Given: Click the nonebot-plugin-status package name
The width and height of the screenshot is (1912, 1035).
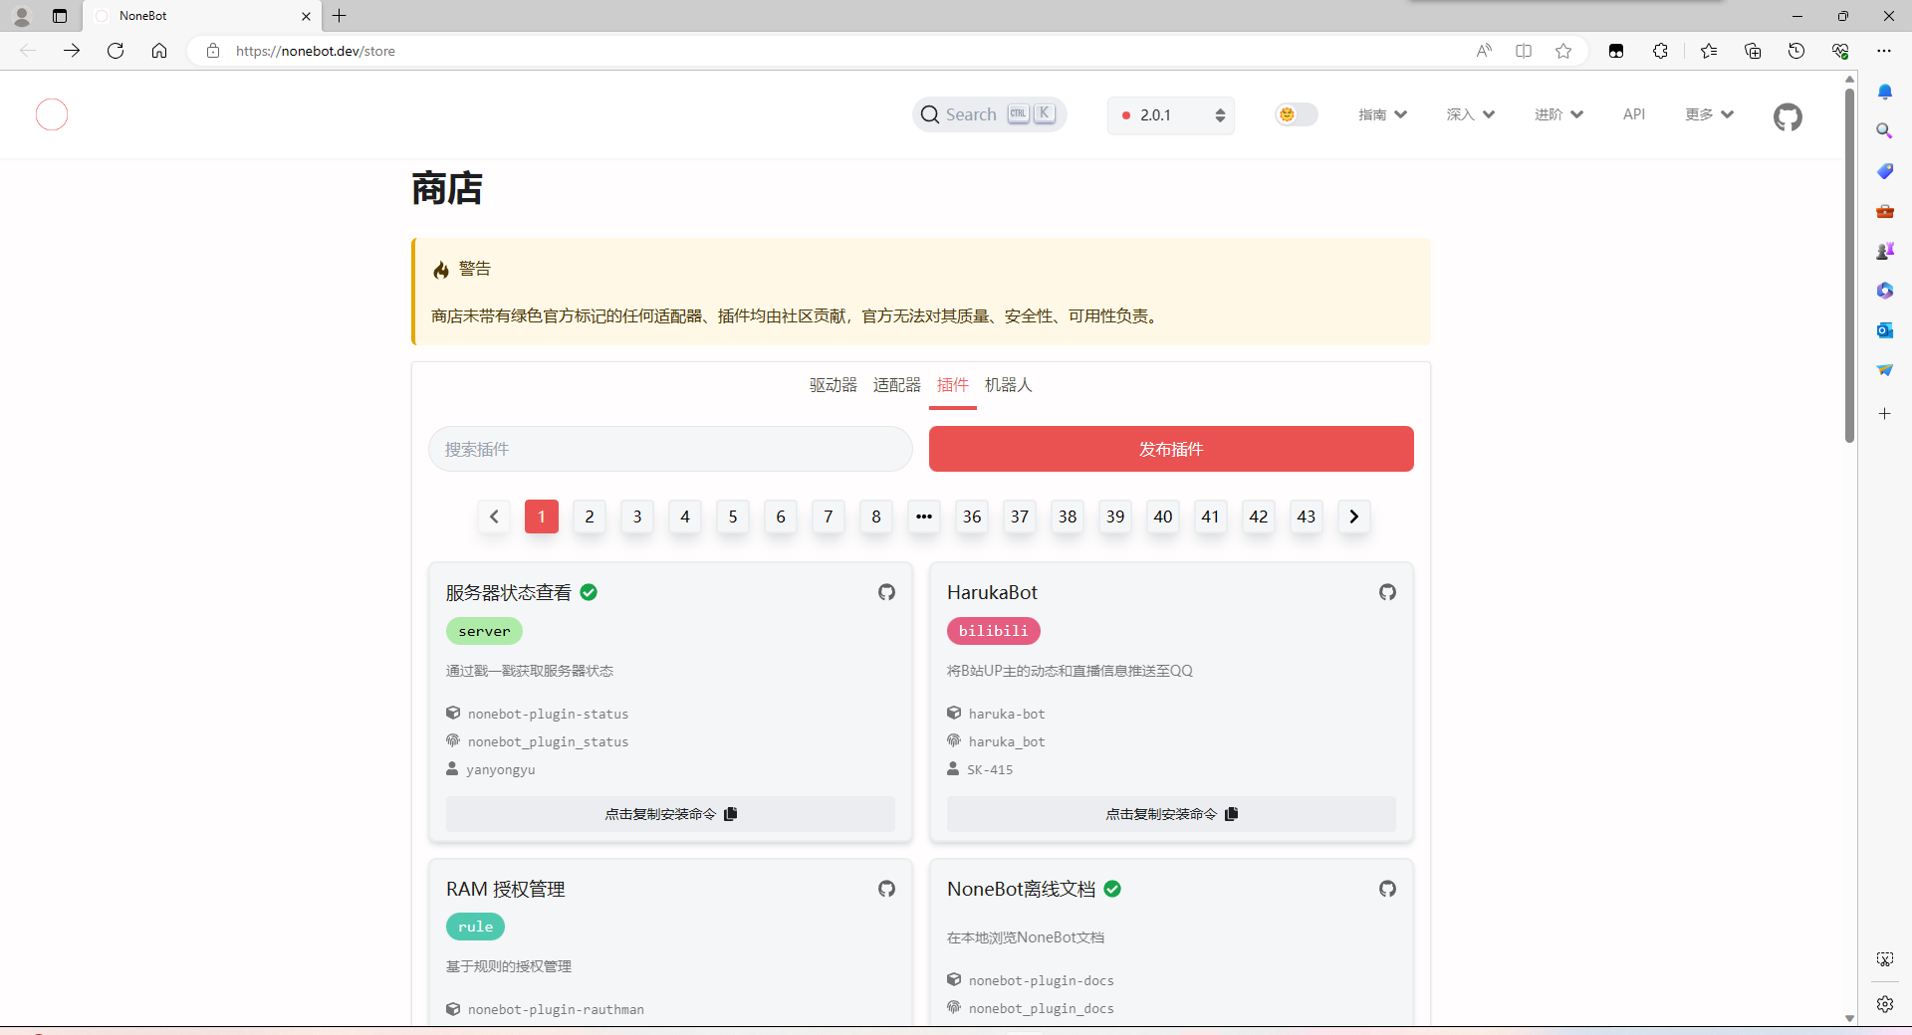Looking at the screenshot, I should tap(548, 714).
